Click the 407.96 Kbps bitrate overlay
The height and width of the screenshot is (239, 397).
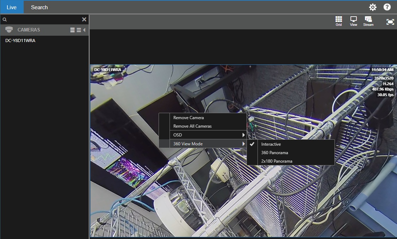pos(383,89)
